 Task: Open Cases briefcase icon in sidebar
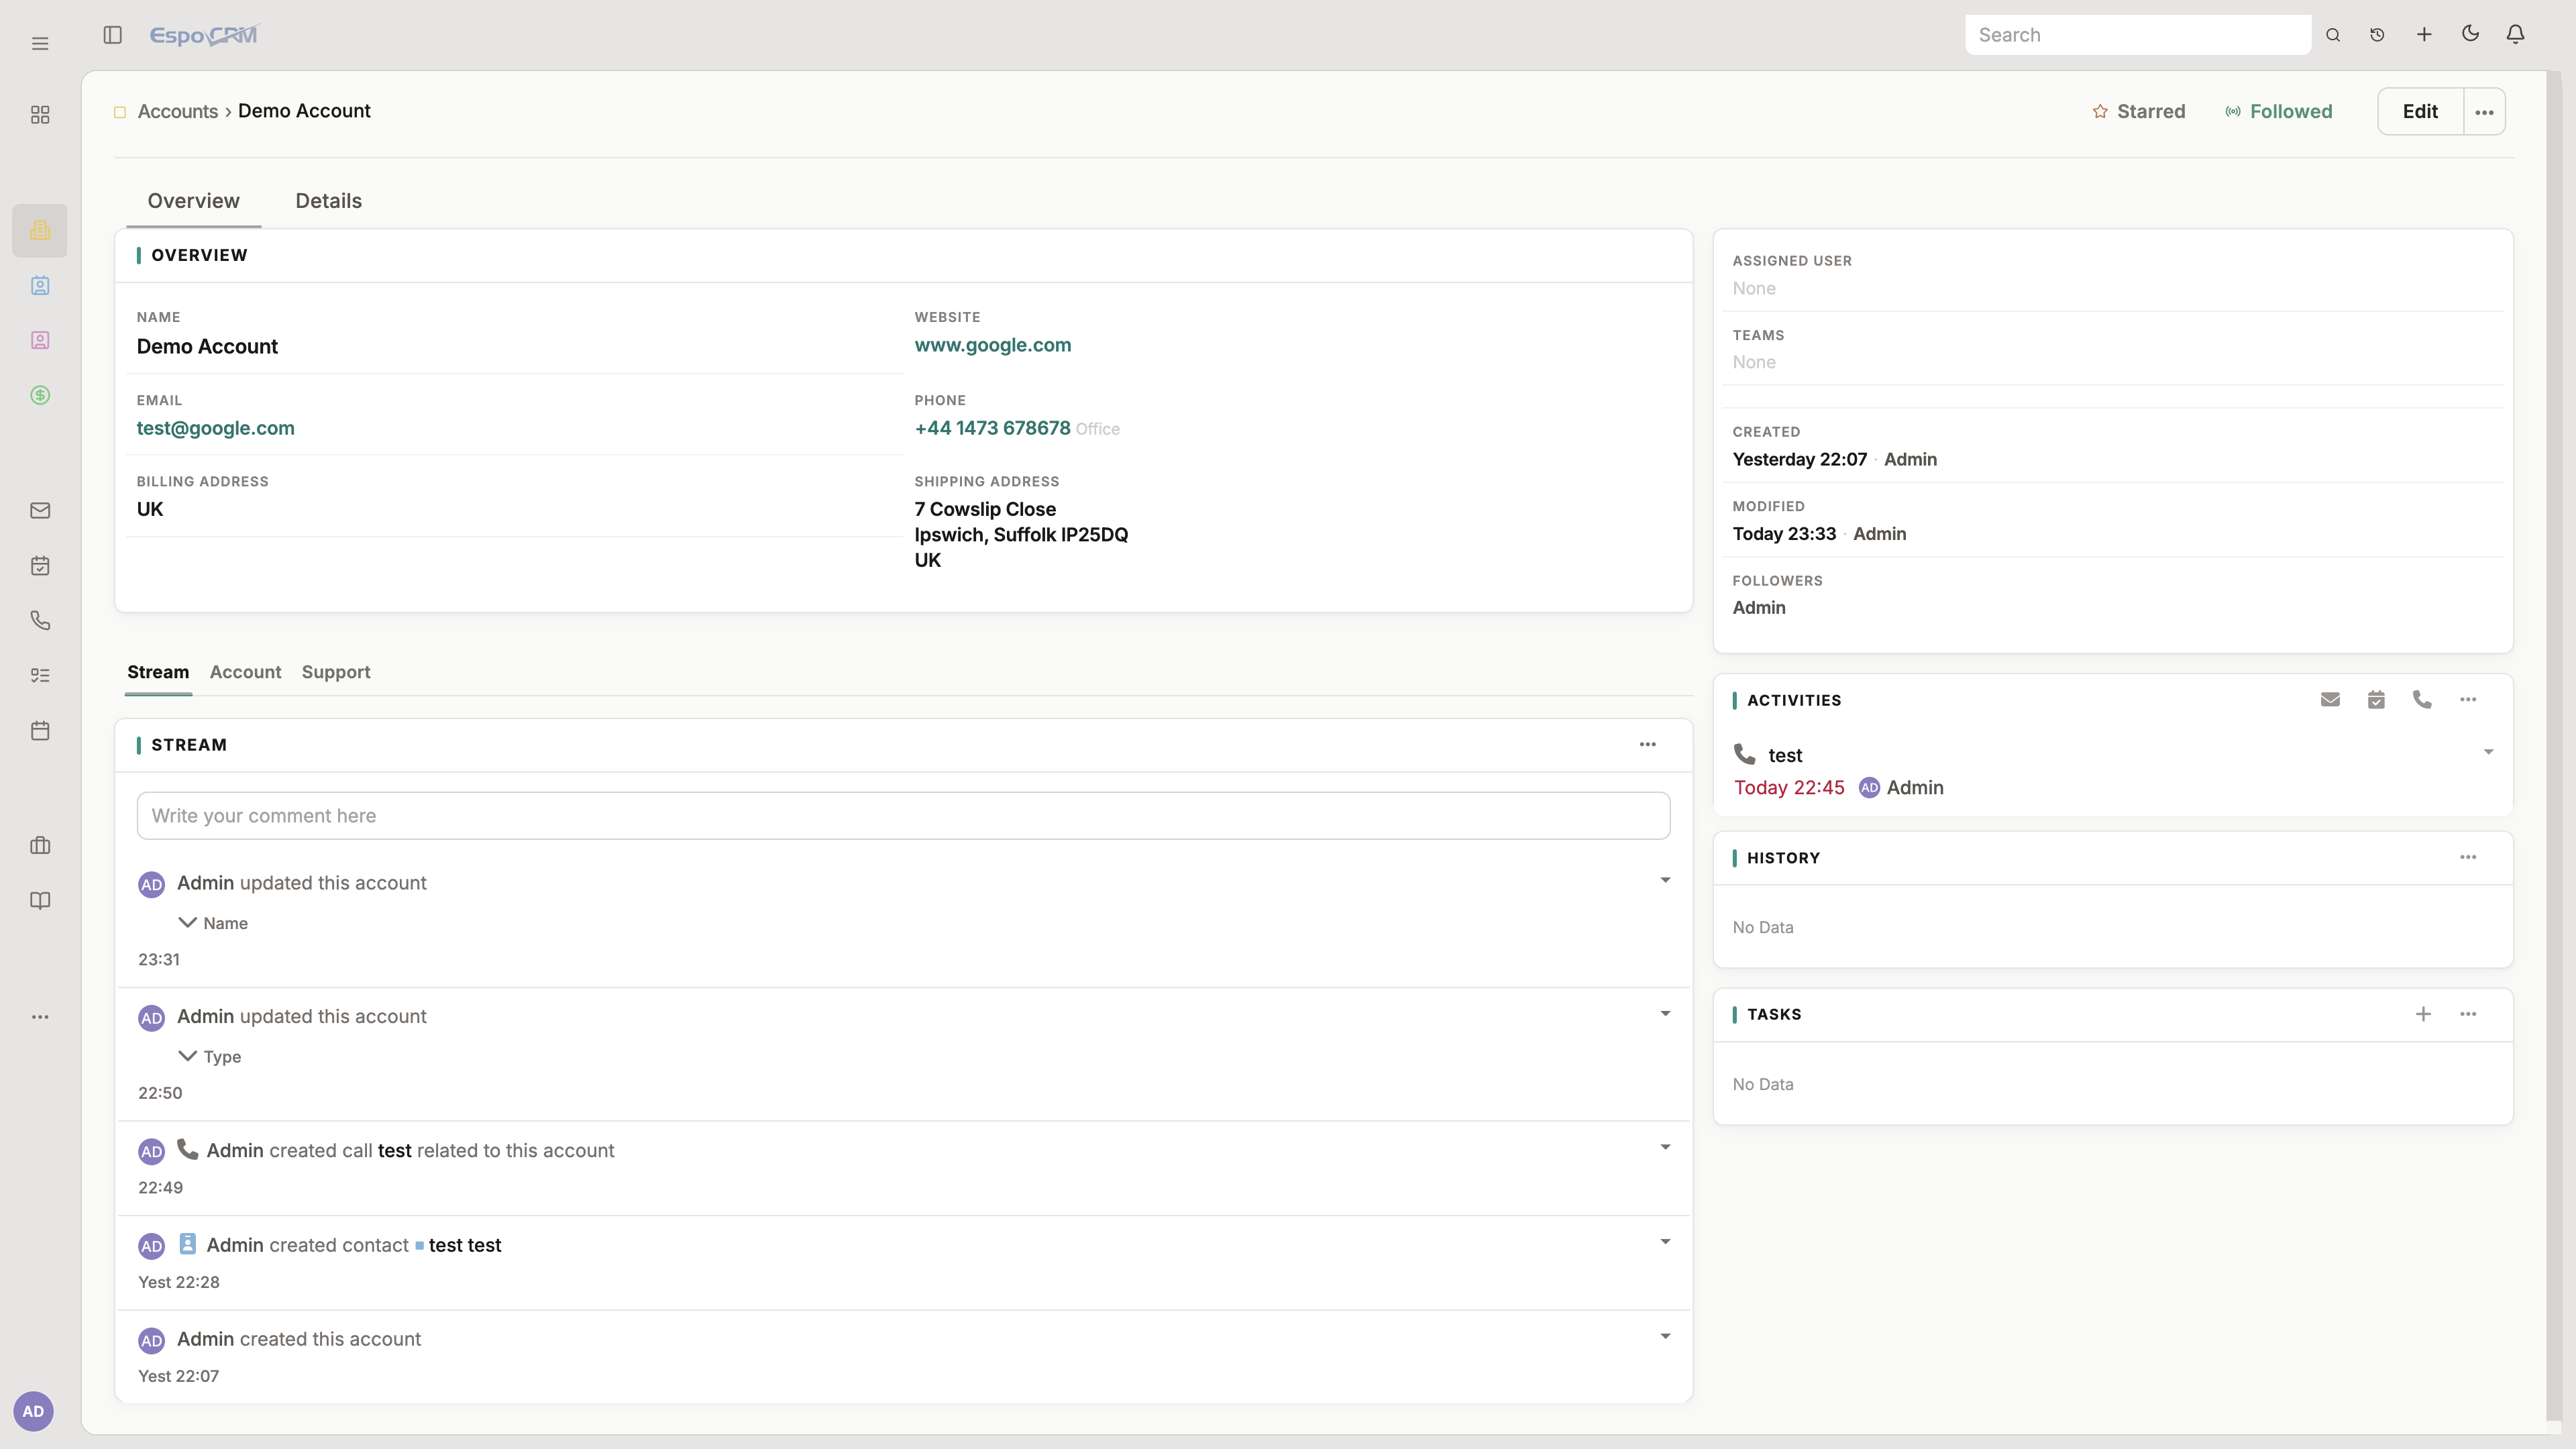tap(40, 846)
